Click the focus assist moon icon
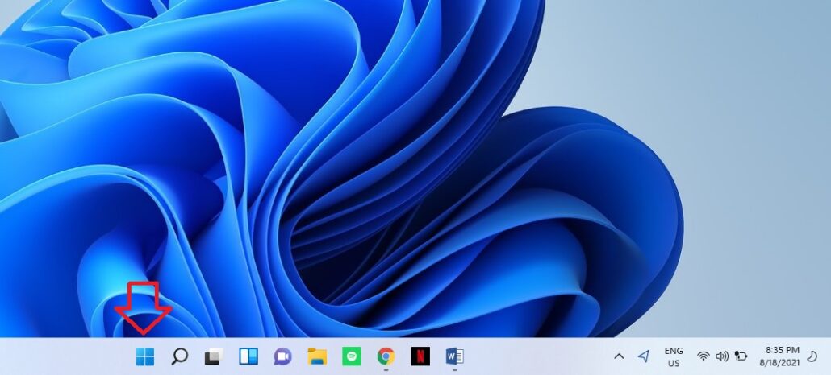 pyautogui.click(x=812, y=356)
